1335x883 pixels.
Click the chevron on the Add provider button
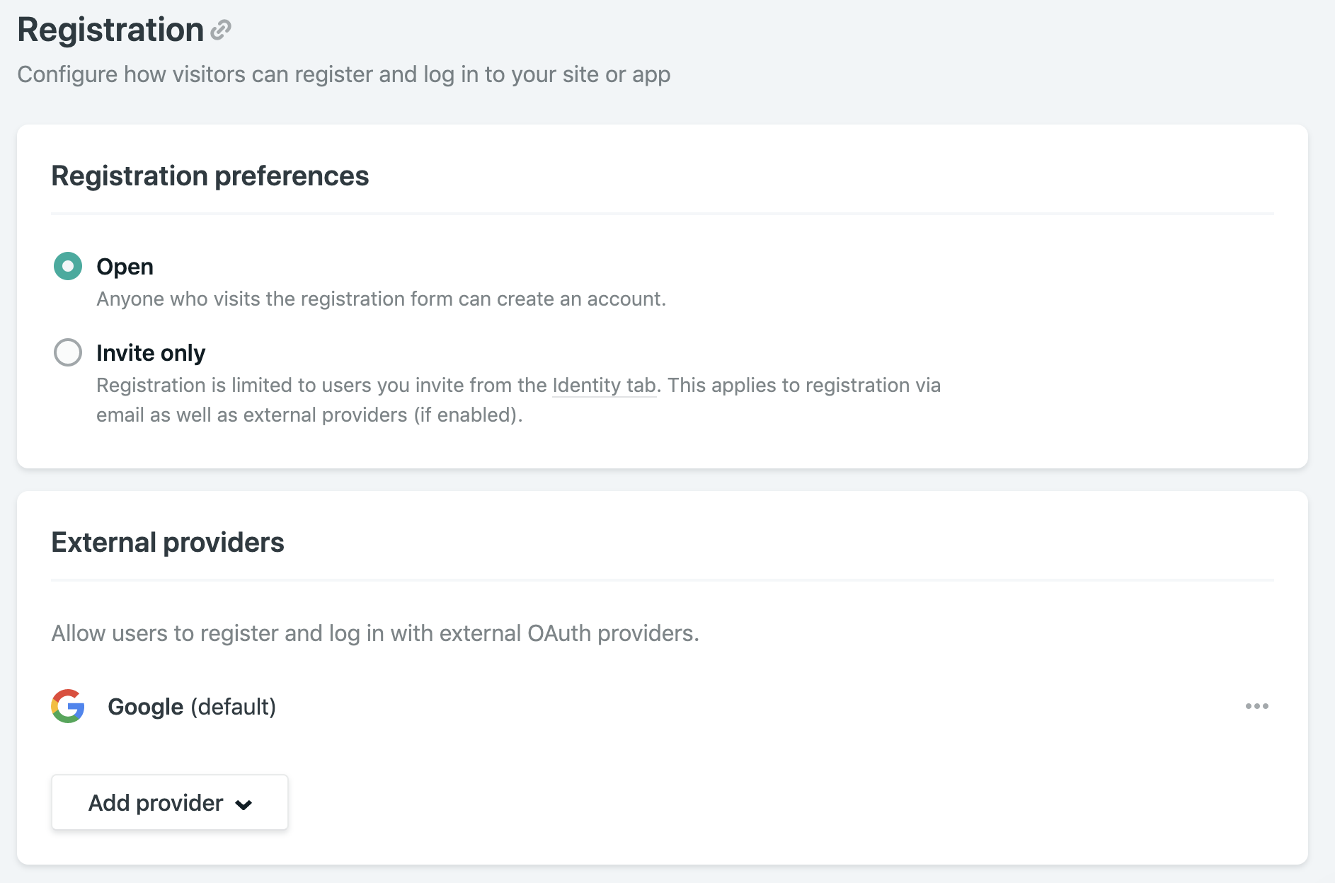[243, 803]
